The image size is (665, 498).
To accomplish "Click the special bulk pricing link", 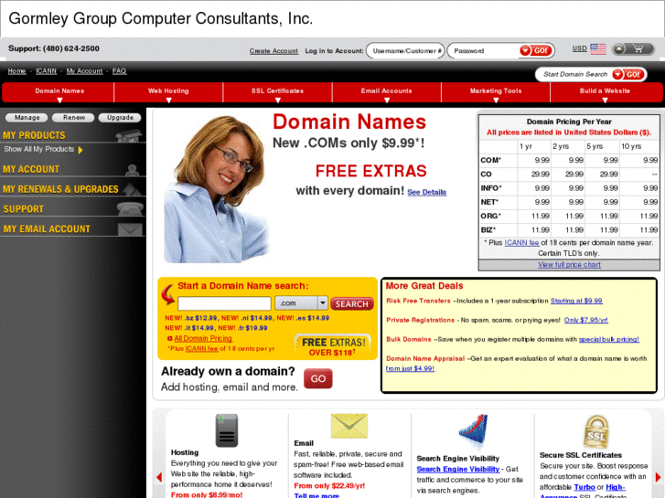I will coord(609,340).
